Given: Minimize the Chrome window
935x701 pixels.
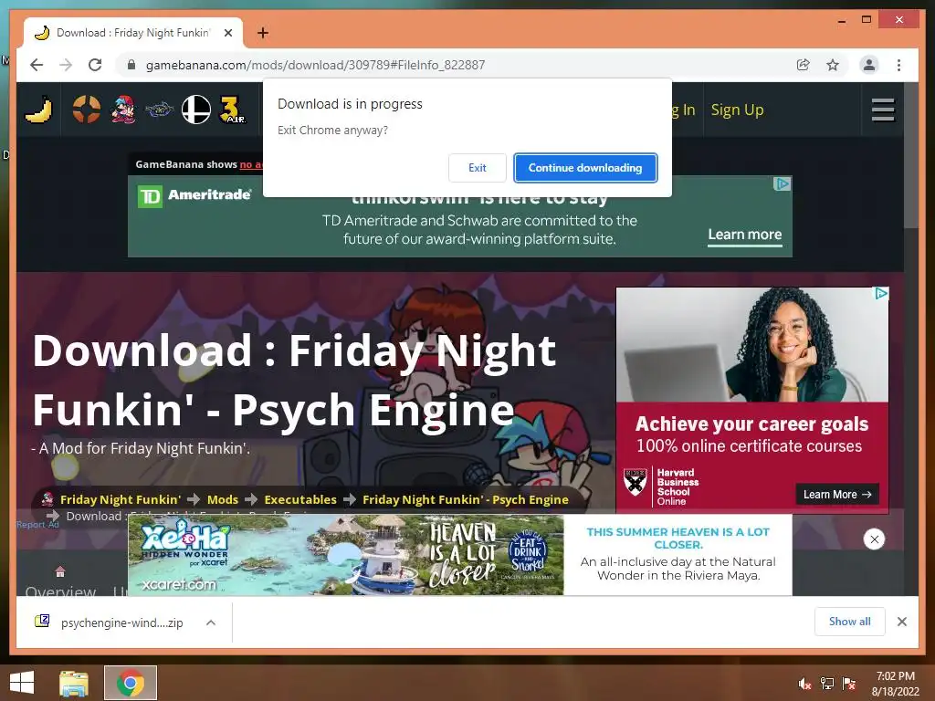Looking at the screenshot, I should point(841,20).
